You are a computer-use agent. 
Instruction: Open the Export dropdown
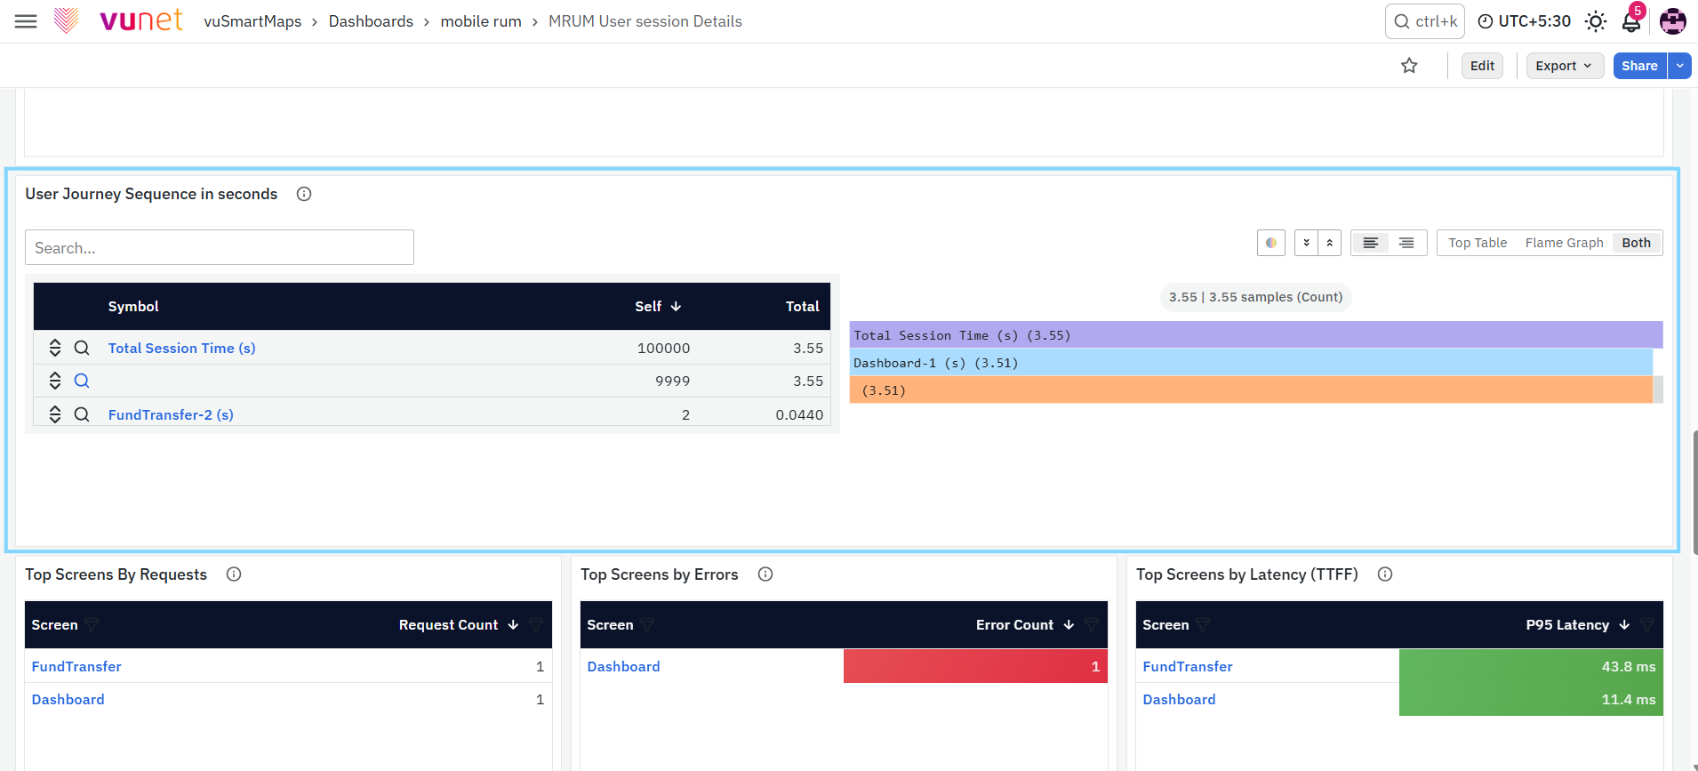tap(1565, 66)
